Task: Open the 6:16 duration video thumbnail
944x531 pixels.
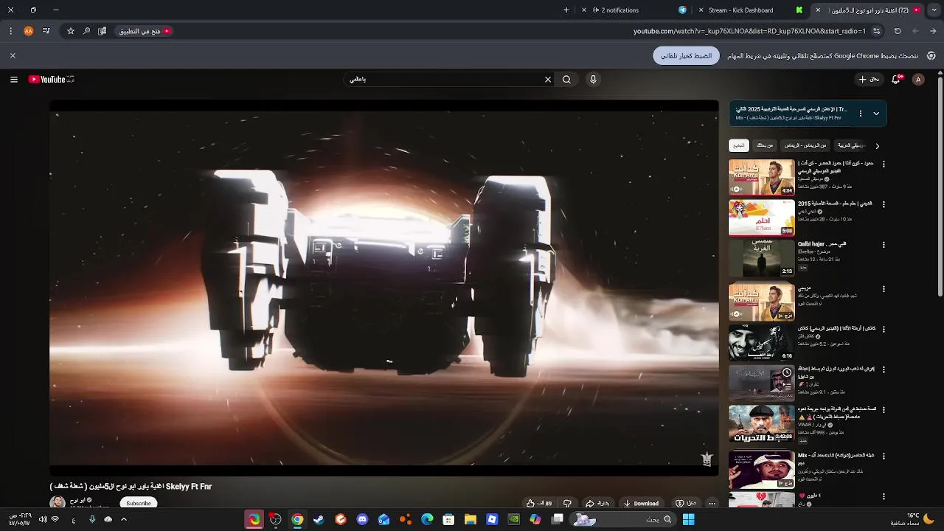Action: tap(762, 343)
